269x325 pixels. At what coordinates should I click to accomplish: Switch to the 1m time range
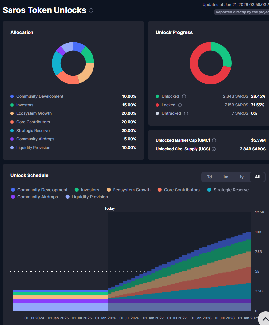coord(226,177)
